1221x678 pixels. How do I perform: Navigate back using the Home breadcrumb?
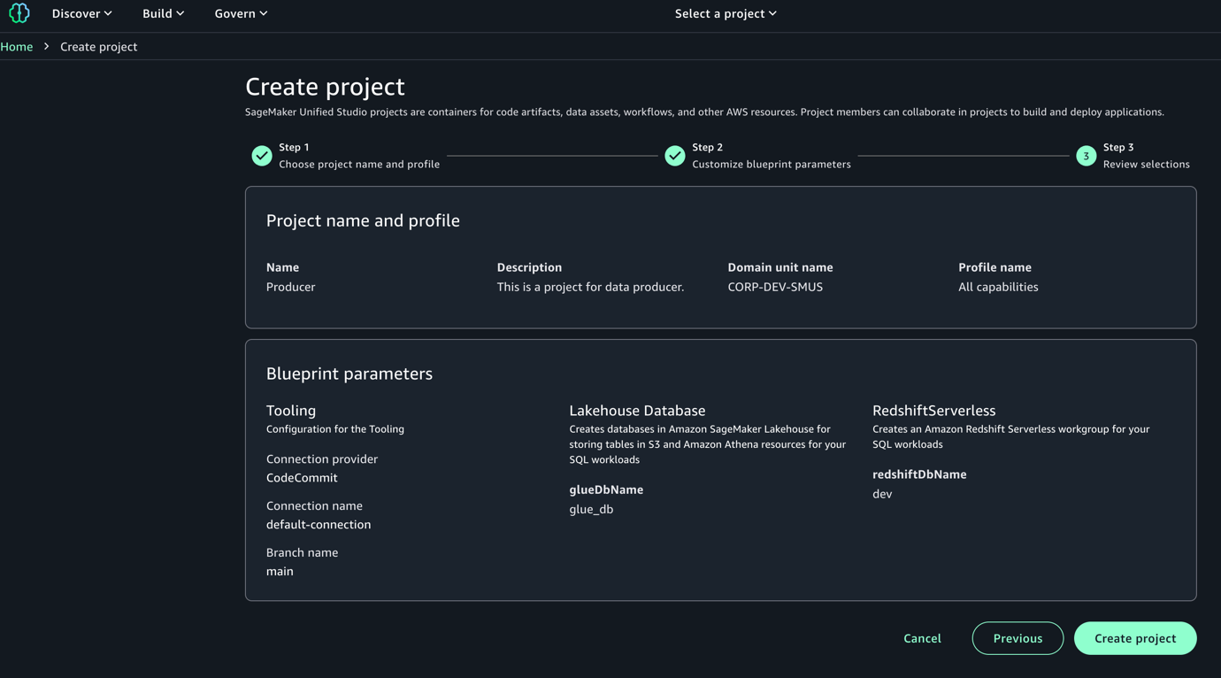pyautogui.click(x=16, y=46)
